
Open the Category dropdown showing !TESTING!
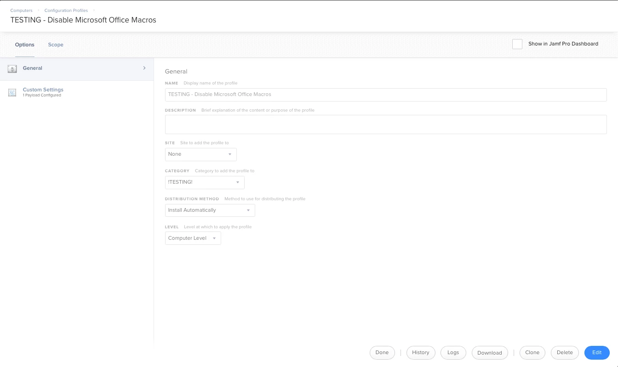pyautogui.click(x=205, y=182)
